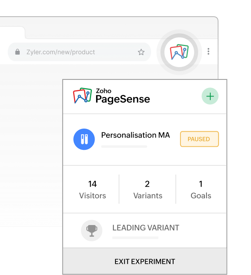Bookmark the page with the star icon
251x275 pixels.
(141, 52)
